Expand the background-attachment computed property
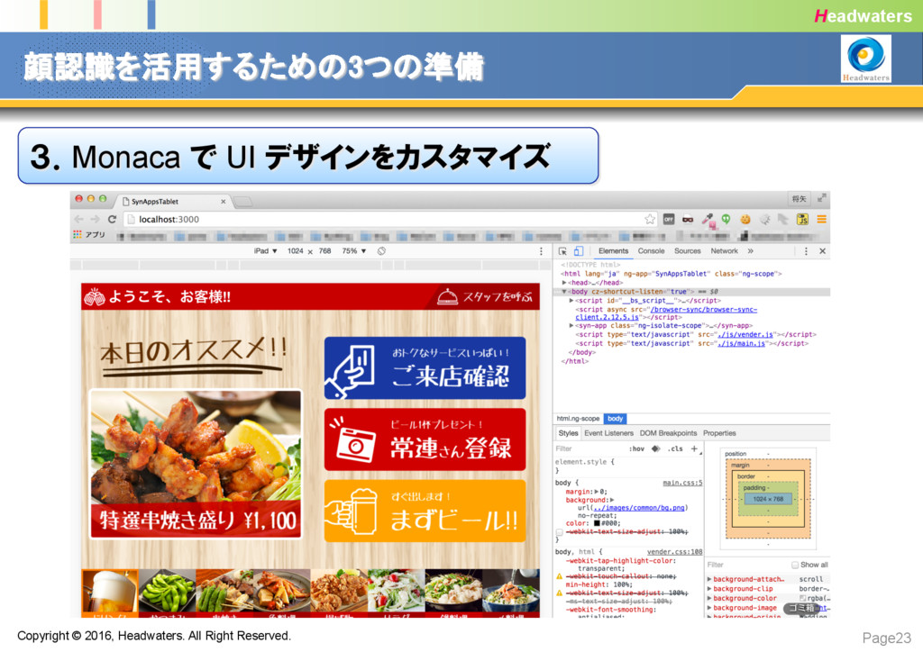 coord(710,579)
